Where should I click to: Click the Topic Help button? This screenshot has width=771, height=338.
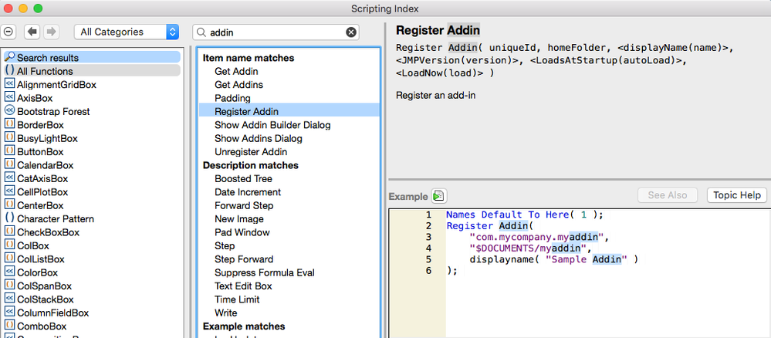click(736, 194)
